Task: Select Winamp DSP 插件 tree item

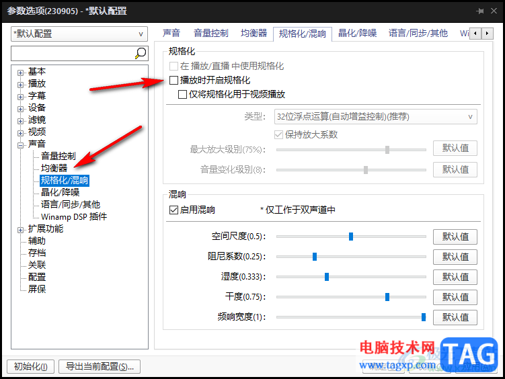Action: (74, 216)
